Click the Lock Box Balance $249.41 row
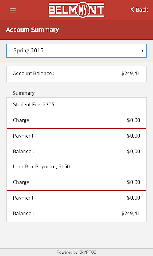 pyautogui.click(x=76, y=214)
